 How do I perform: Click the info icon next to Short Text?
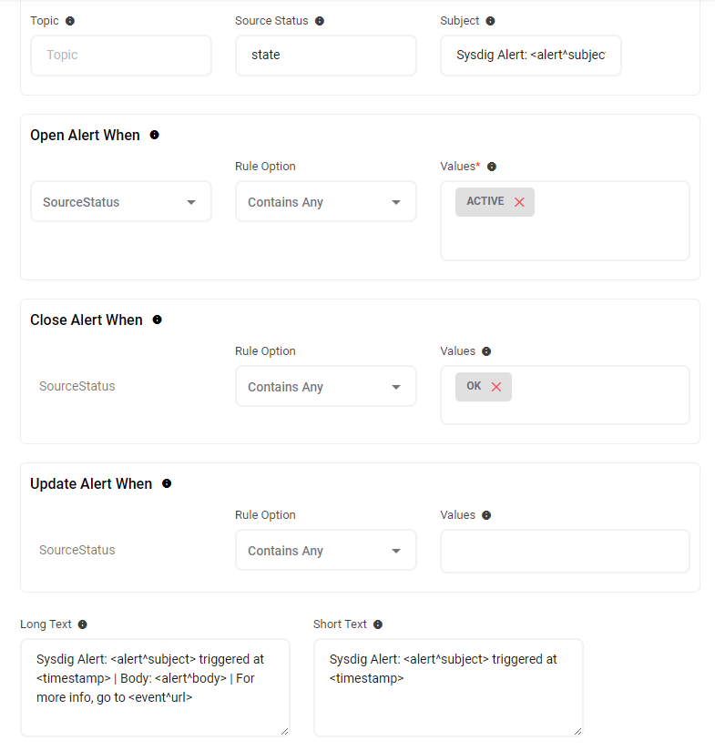click(x=378, y=624)
